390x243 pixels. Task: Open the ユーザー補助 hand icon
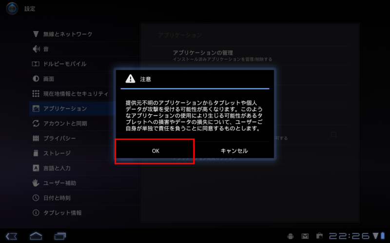point(36,183)
